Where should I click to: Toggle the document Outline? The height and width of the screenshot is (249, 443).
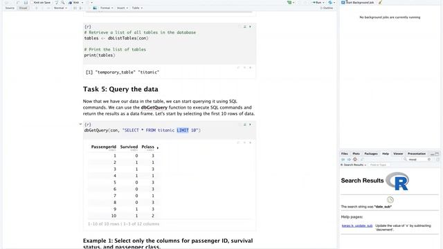pyautogui.click(x=326, y=8)
